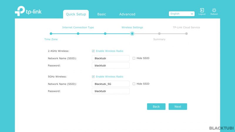Click the Wireless Settings label
Screen dimensions: 235x132
pyautogui.click(x=132, y=27)
